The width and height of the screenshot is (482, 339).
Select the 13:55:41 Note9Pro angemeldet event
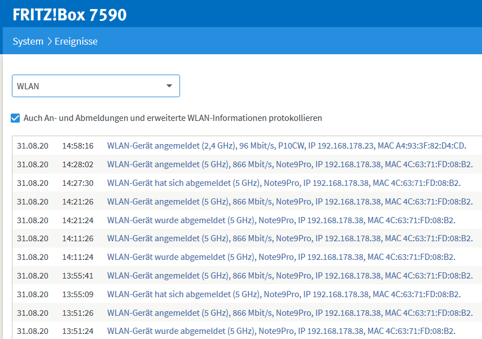[290, 276]
